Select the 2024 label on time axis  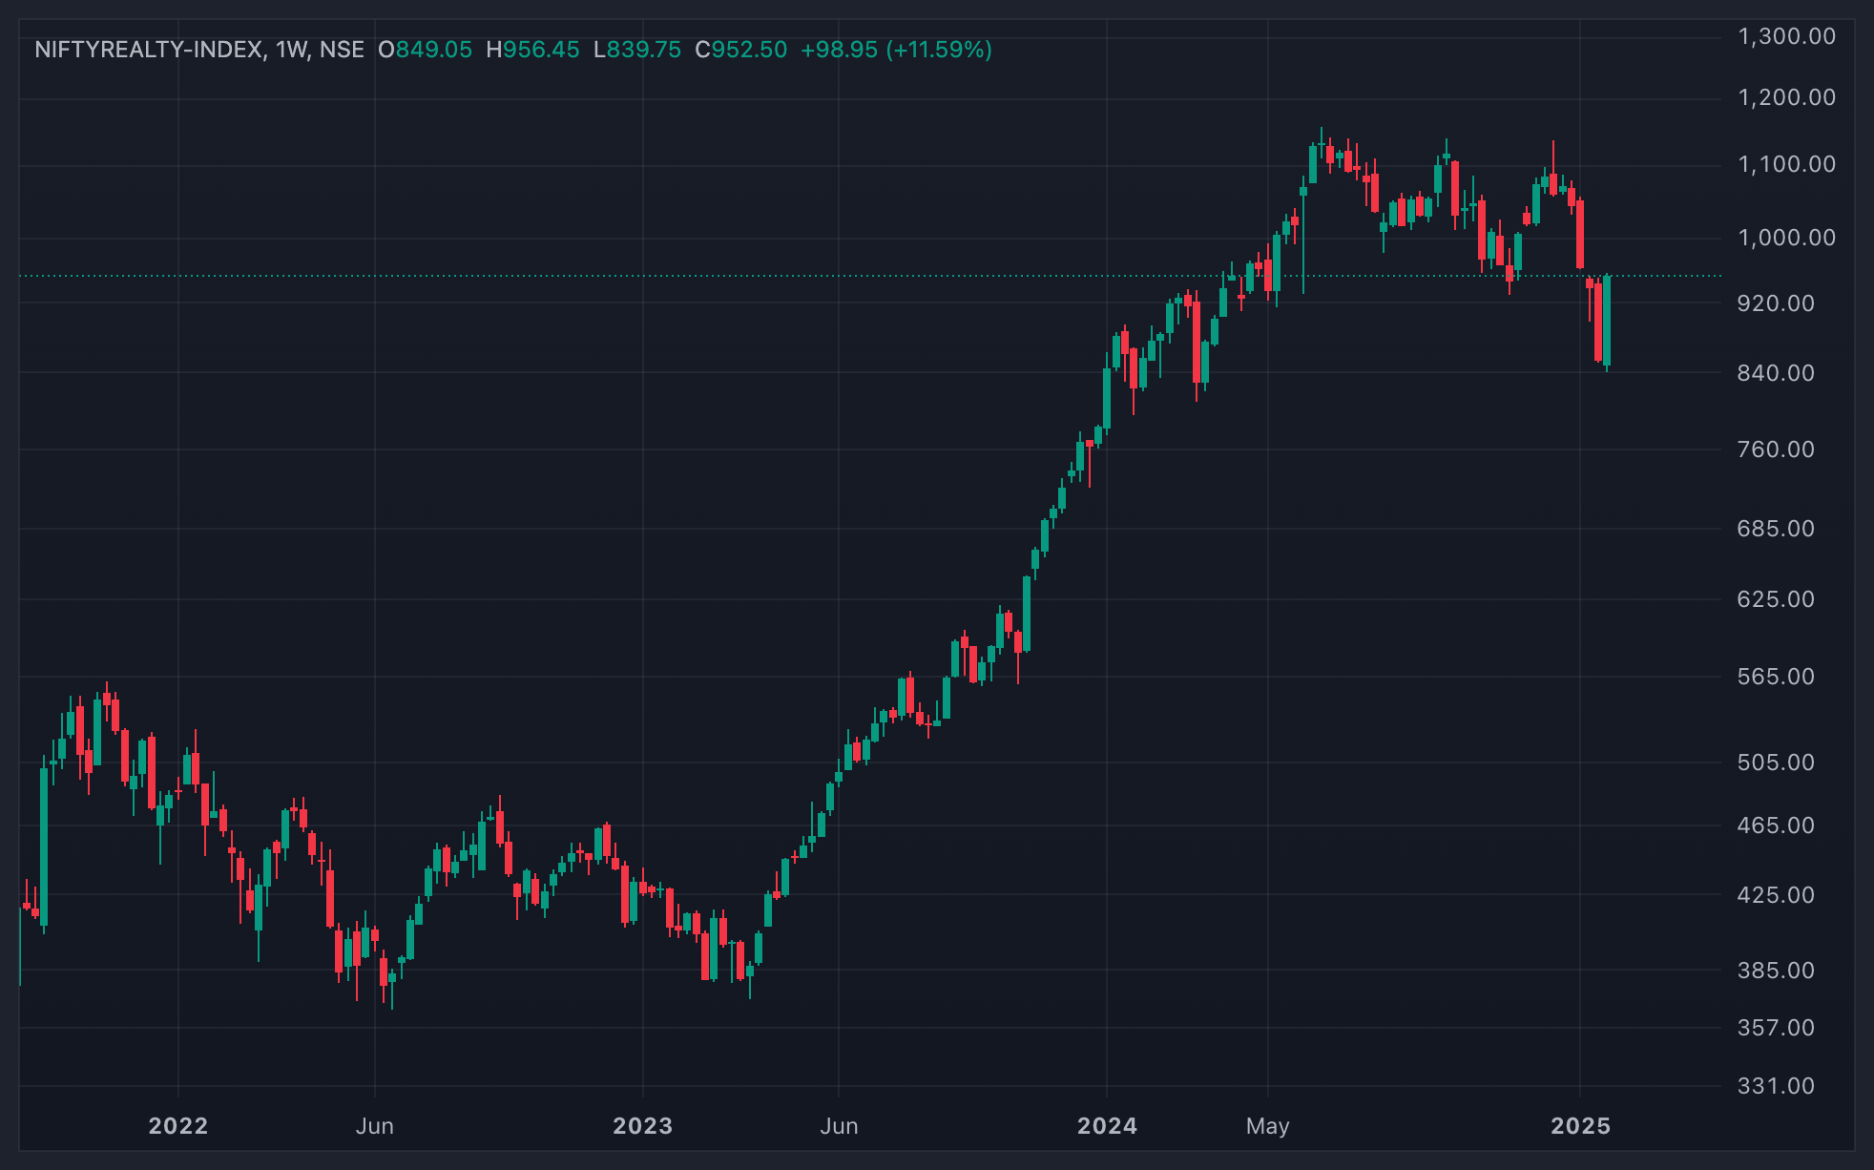click(x=1107, y=1126)
